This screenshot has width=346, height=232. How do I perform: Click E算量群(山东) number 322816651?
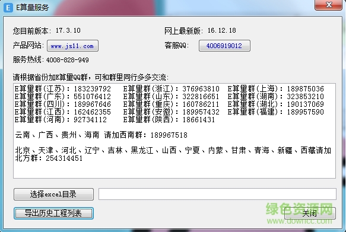201,97
